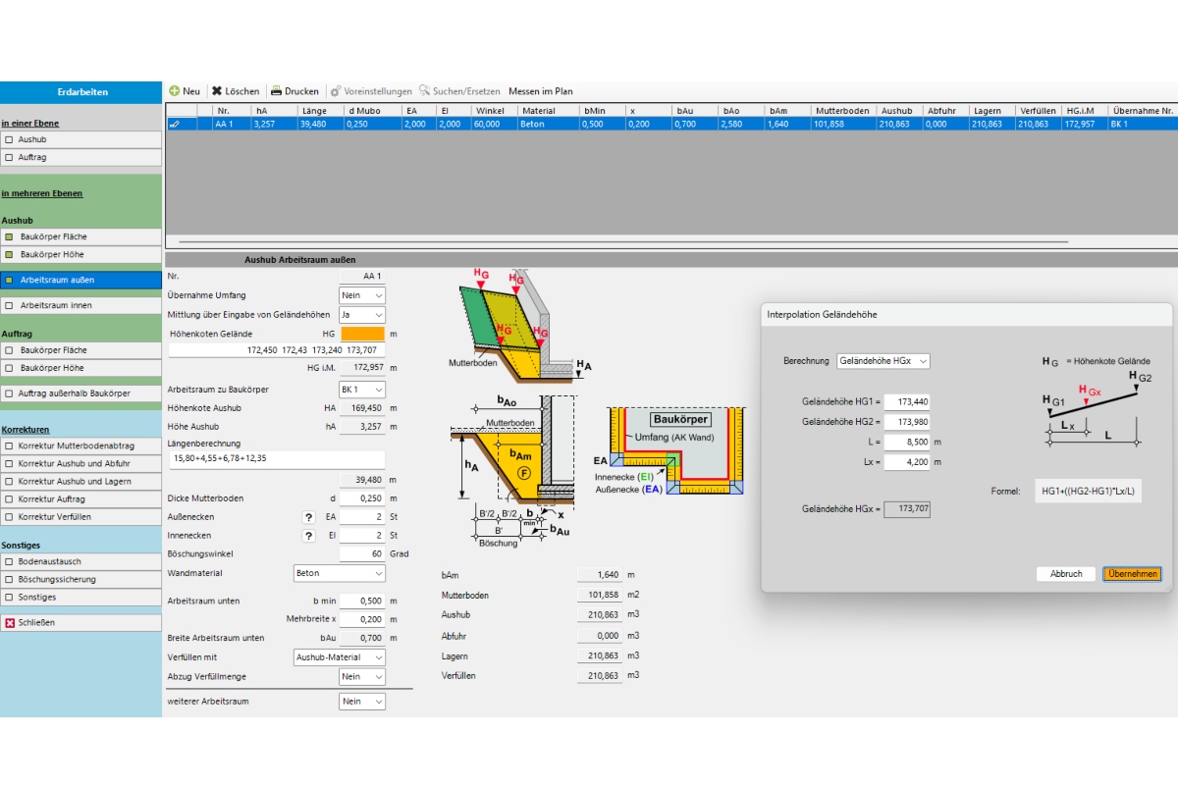Delete the entry using Löschen
This screenshot has height=785, width=1178.
[x=236, y=91]
